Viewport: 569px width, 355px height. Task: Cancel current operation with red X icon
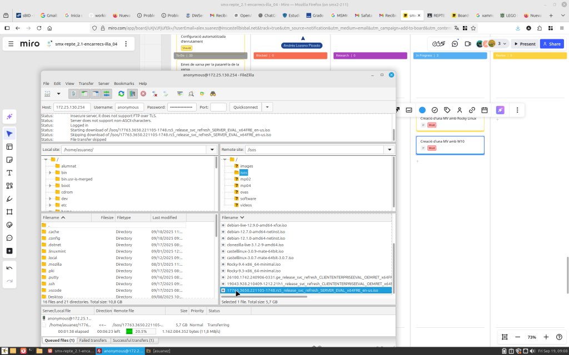(x=143, y=94)
